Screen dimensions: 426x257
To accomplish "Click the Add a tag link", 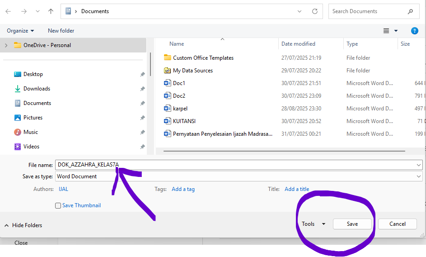I will 183,189.
